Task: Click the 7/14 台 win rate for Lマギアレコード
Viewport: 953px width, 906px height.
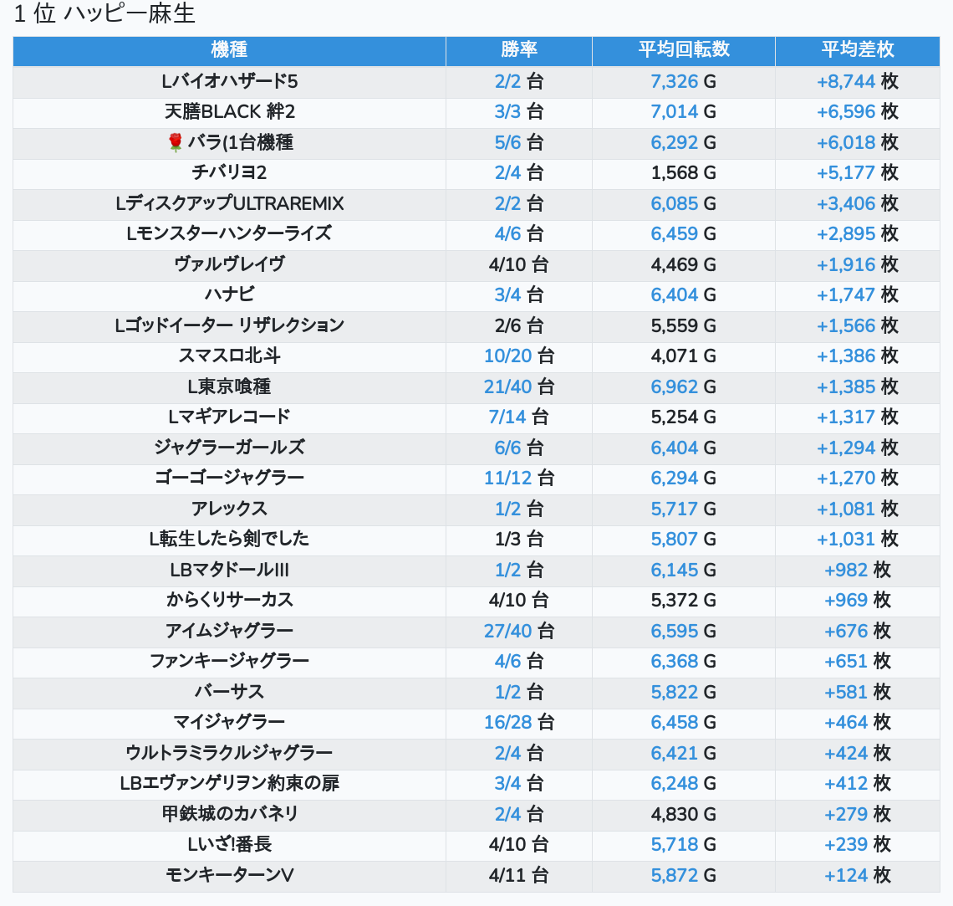Action: pos(519,417)
